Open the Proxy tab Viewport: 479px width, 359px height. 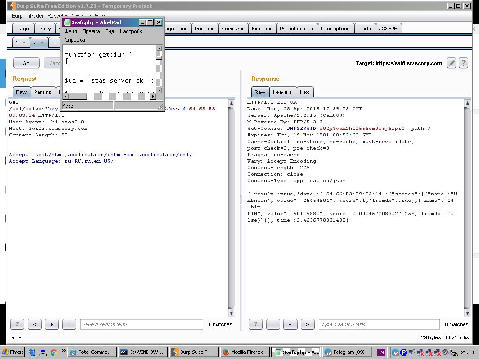[44, 29]
